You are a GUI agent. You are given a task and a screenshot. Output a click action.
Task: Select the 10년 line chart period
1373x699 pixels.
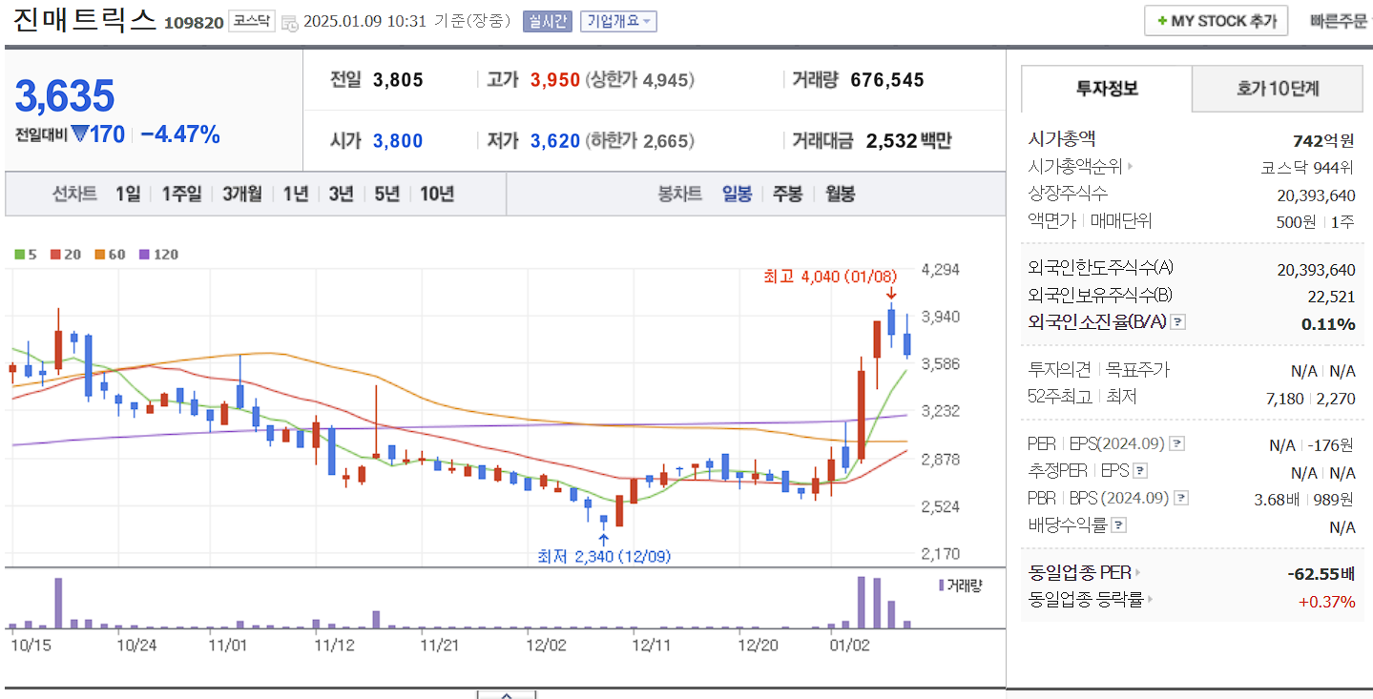click(x=437, y=194)
